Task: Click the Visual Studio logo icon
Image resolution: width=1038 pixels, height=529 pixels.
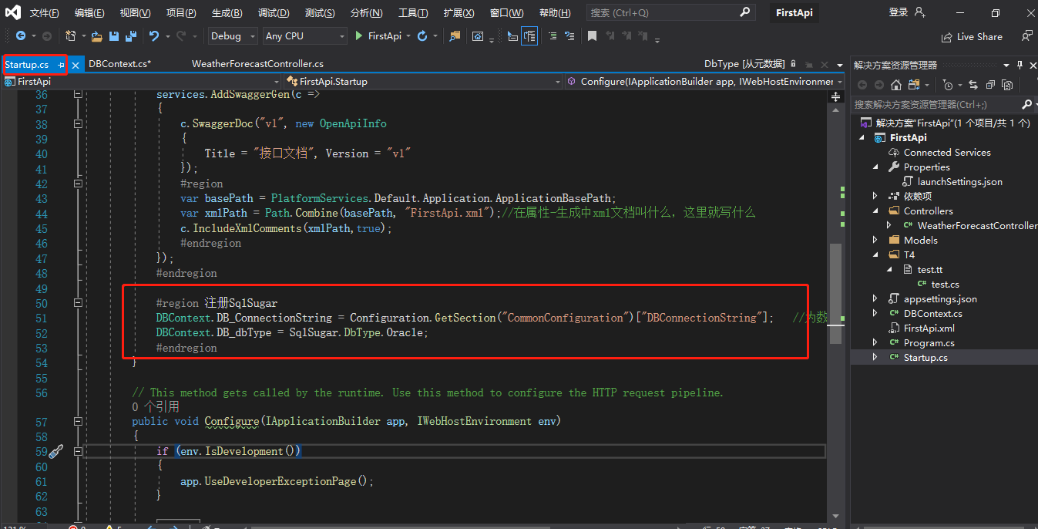Action: click(x=13, y=12)
